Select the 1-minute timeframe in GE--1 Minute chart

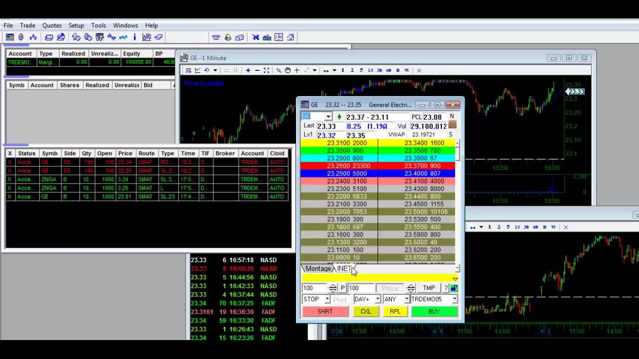(x=342, y=70)
